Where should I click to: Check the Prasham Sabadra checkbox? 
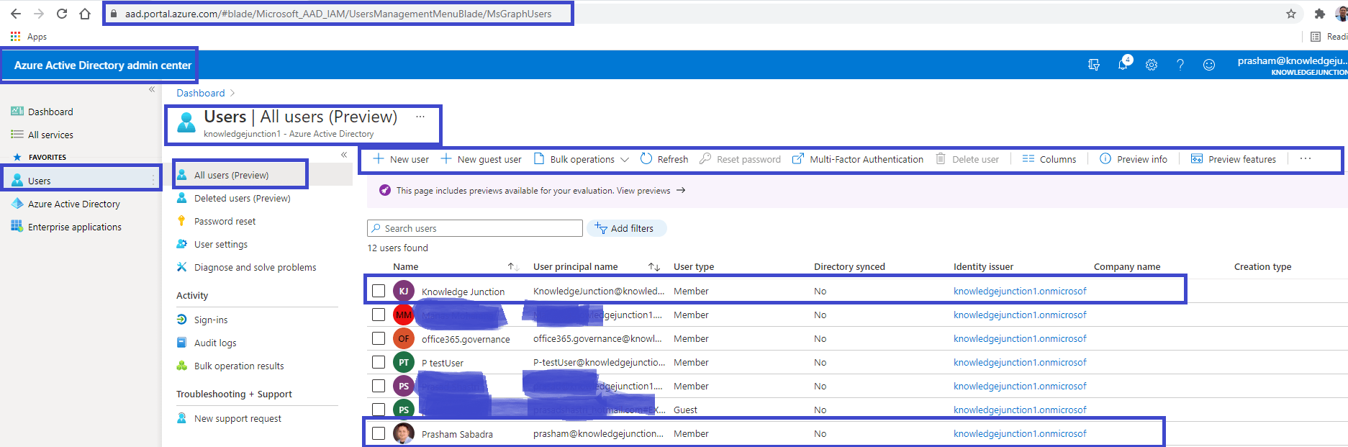pos(379,433)
